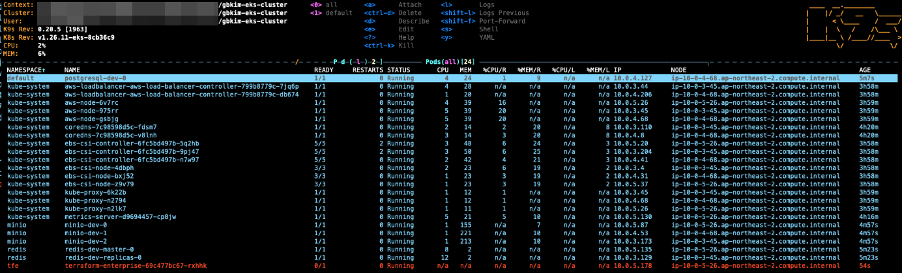Click the Describe command hint
Viewport: 902px width, 273px height.
point(413,21)
